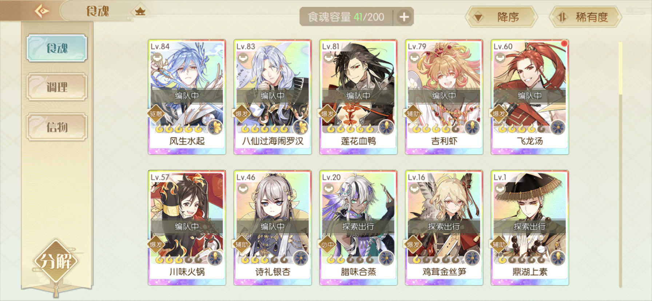Toggle the bowl marker on 吉利虾 card
The width and height of the screenshot is (652, 301).
click(x=414, y=57)
